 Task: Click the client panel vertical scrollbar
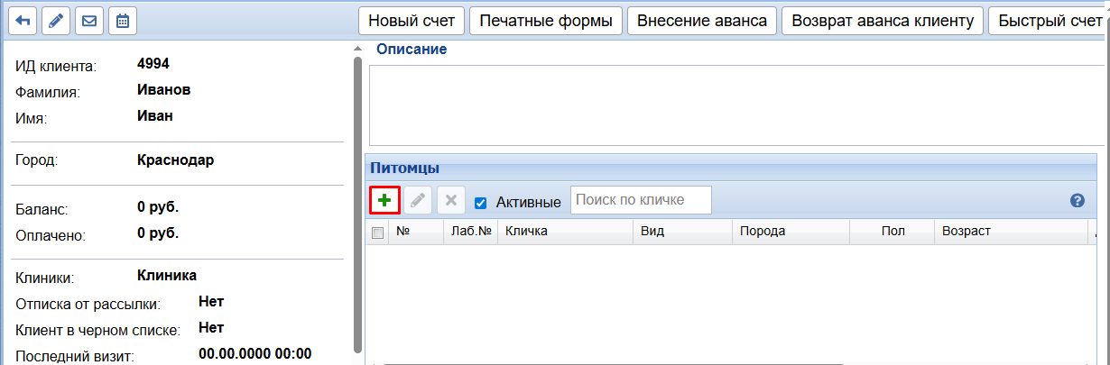(357, 198)
